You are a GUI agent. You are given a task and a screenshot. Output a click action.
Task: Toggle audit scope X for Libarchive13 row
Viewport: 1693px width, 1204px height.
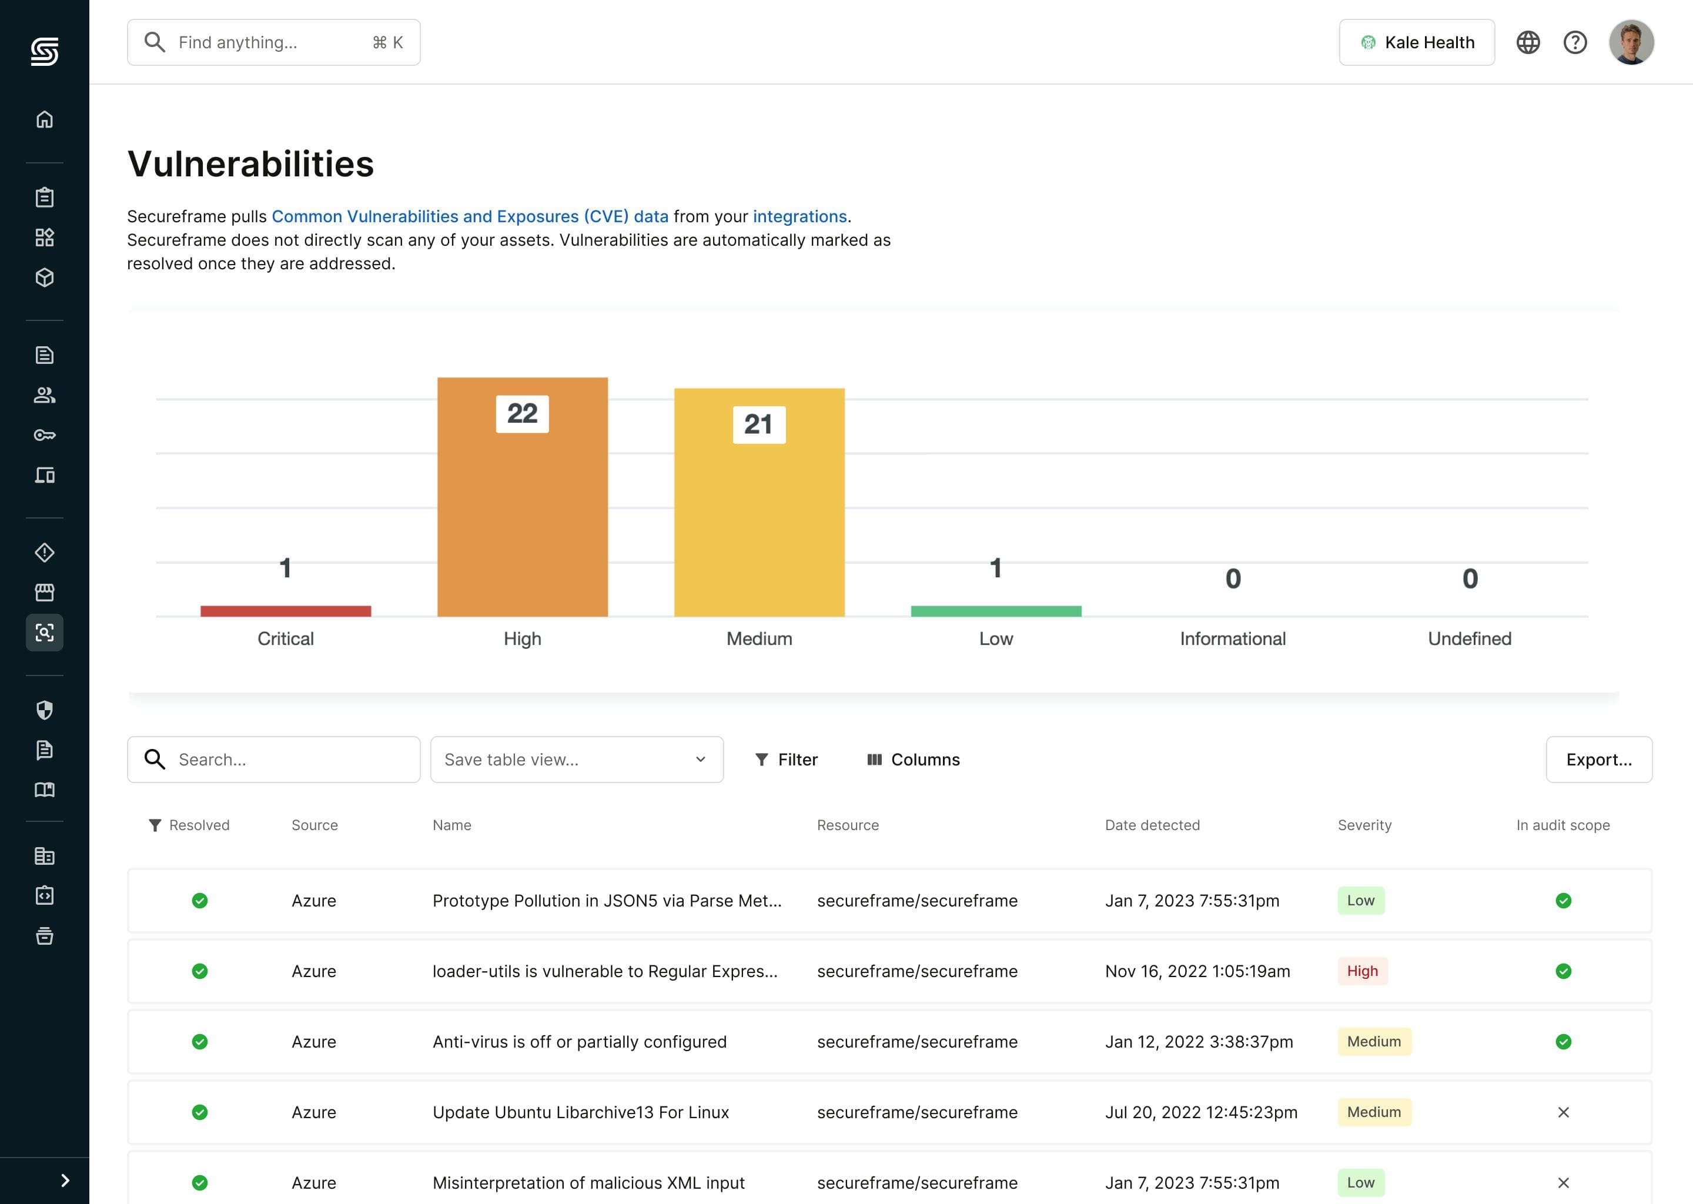pyautogui.click(x=1563, y=1112)
